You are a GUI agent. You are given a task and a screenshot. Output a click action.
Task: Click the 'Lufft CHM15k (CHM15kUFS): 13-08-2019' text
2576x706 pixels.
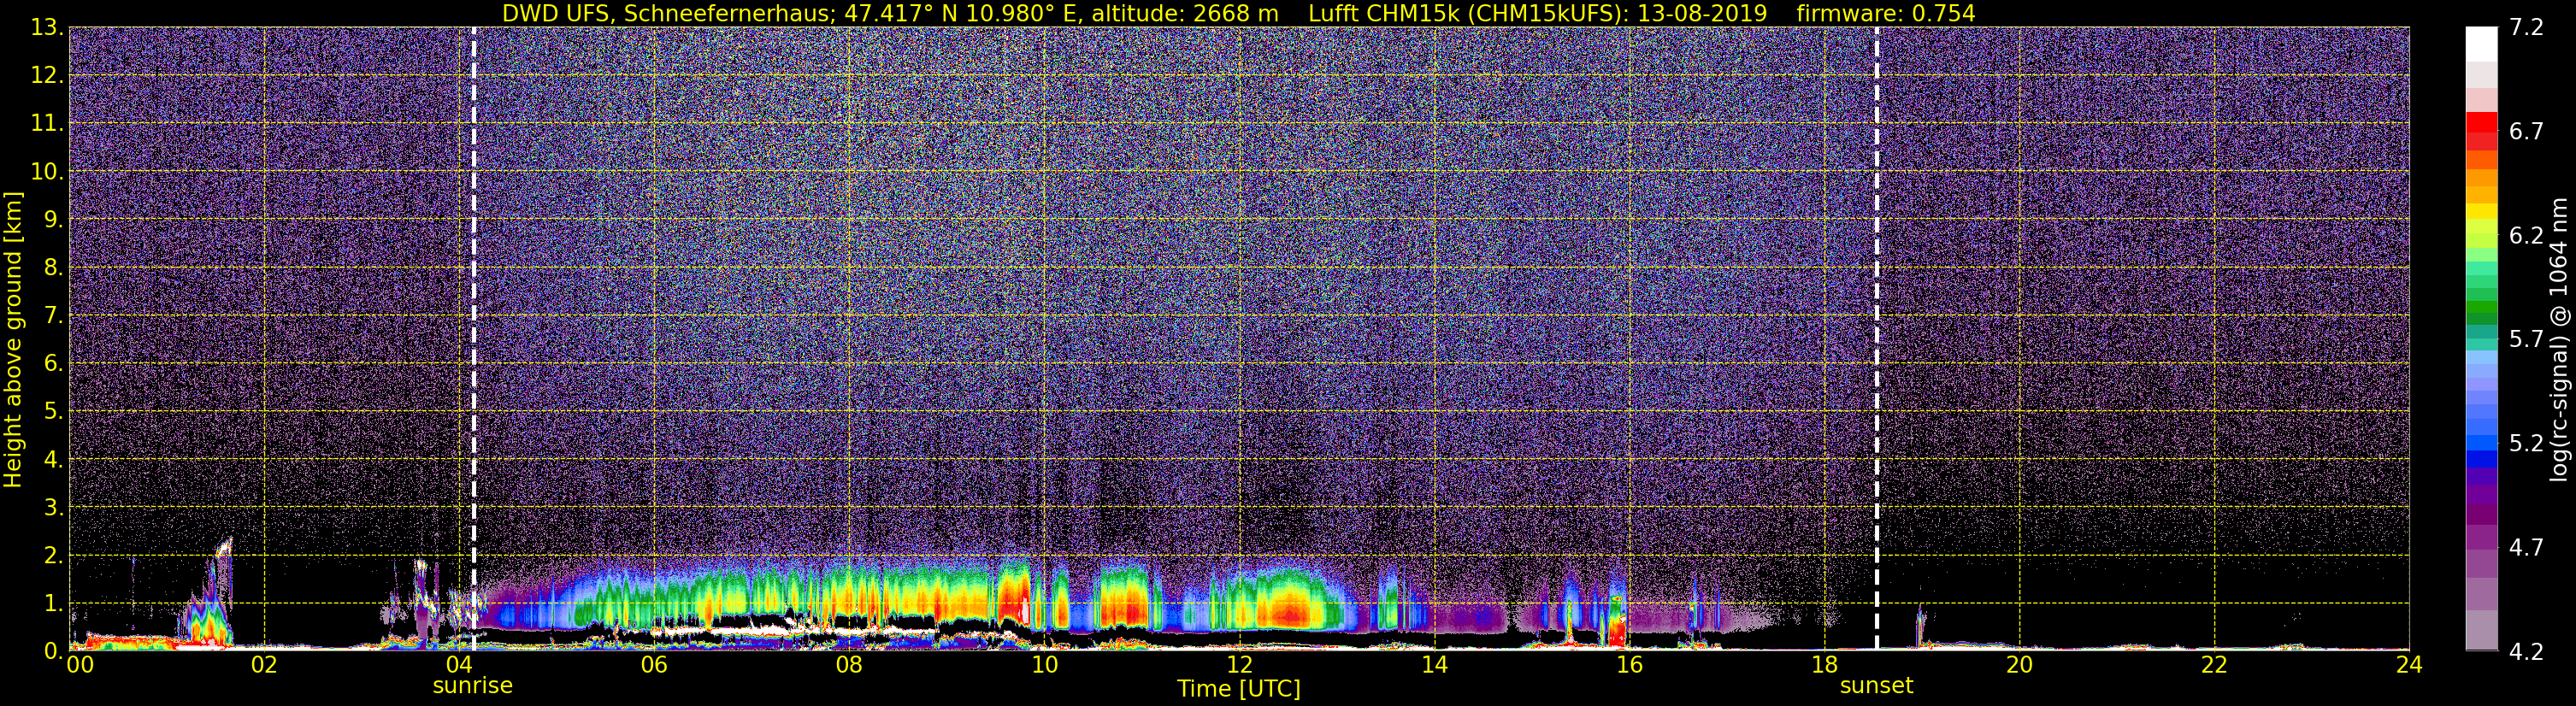click(x=1537, y=13)
